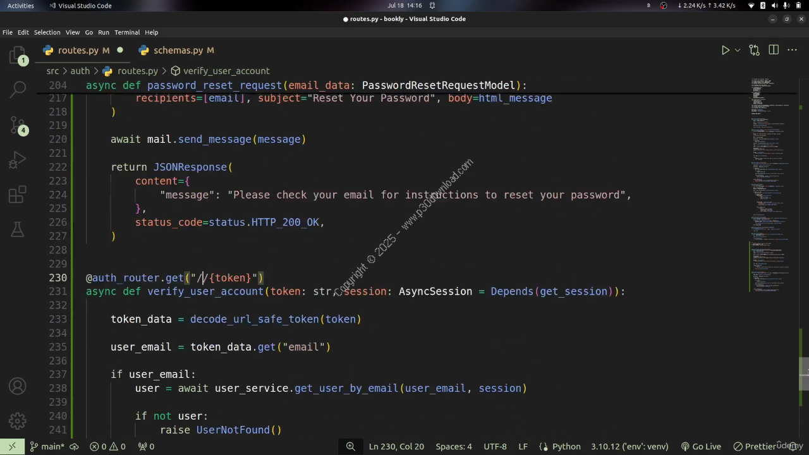Click the Split Editor Right icon
This screenshot has width=809, height=455.
click(x=774, y=50)
